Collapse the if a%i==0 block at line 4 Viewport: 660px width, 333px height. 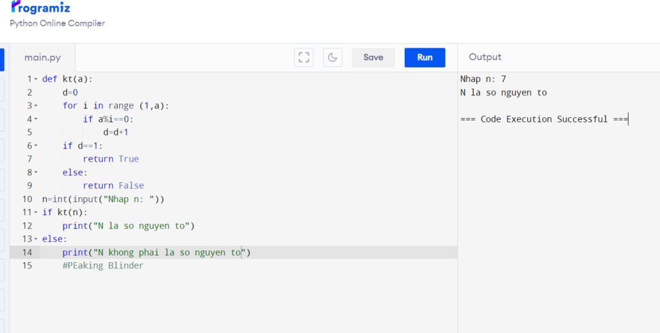pos(36,119)
